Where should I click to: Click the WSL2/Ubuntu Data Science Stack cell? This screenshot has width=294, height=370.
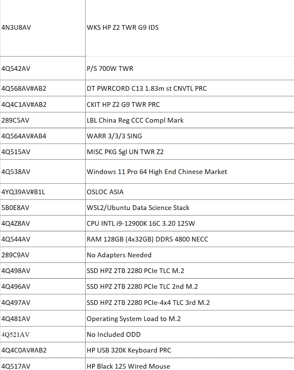click(138, 208)
